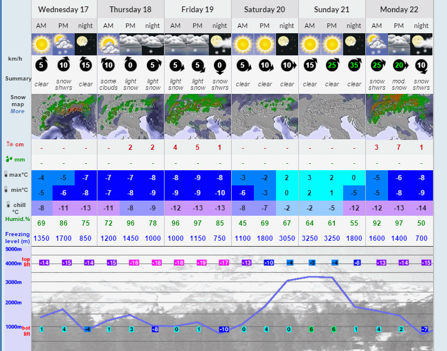The width and height of the screenshot is (447, 351).
Task: Click top lift -3 temperature marker
Action: coord(312,263)
